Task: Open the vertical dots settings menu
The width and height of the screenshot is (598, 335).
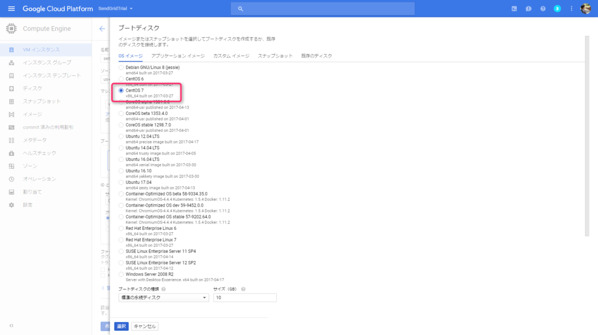Action: [571, 8]
